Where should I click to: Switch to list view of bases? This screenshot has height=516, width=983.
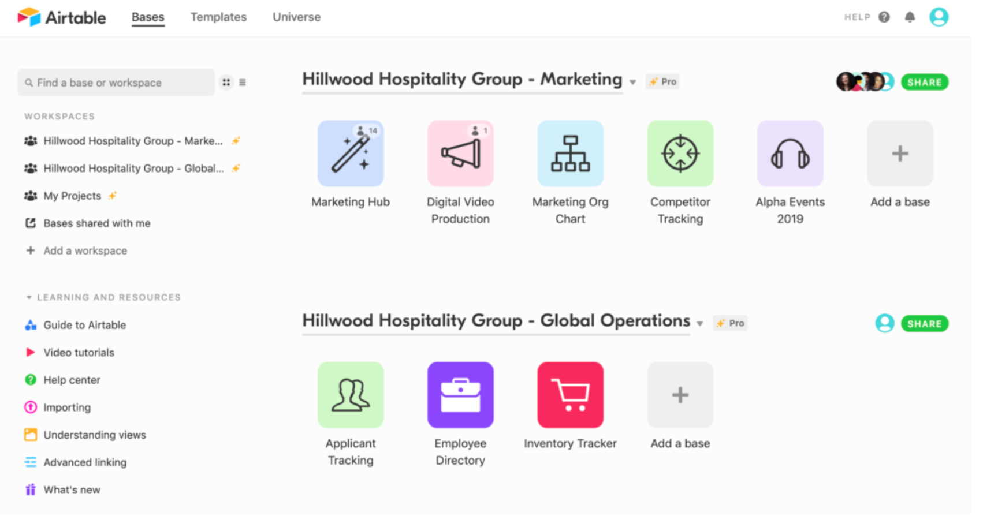point(243,83)
